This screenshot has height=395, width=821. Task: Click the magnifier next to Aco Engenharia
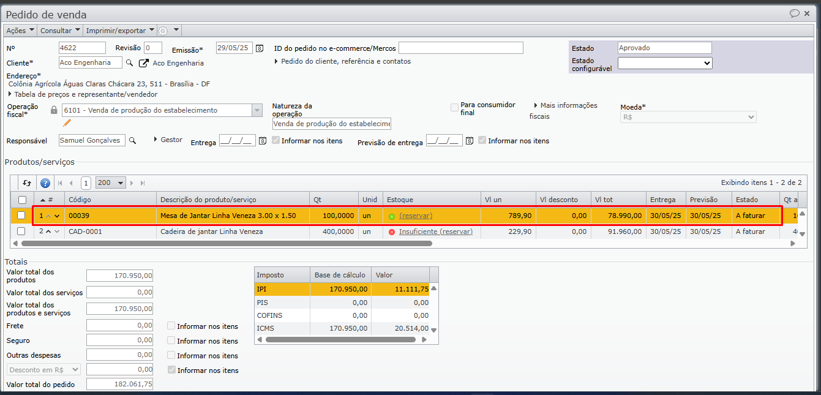tap(129, 62)
